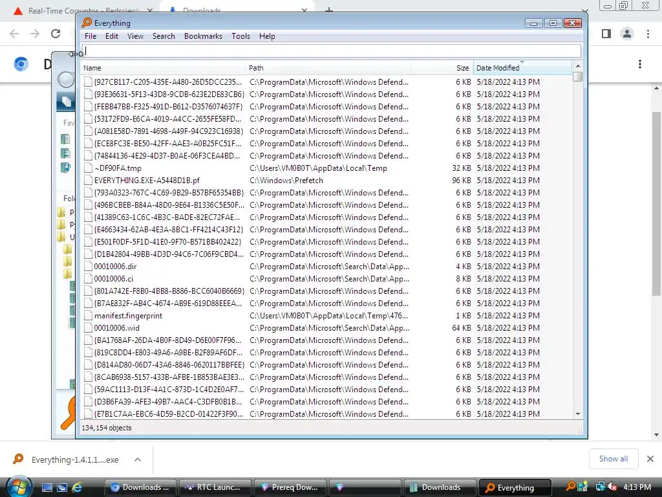The image size is (662, 497).
Task: Open Chrome three-dot main menu
Action: coord(648,34)
